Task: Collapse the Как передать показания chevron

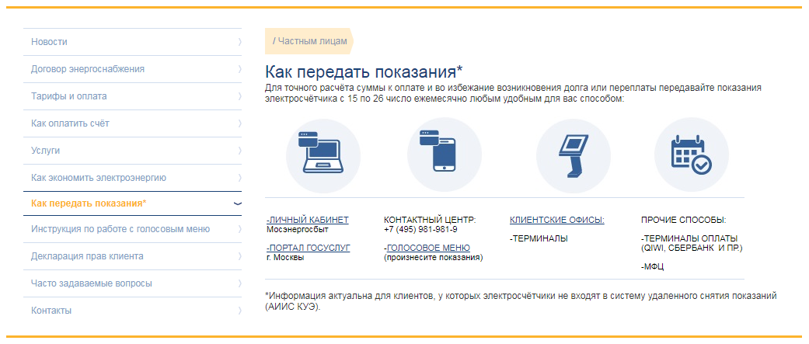Action: [x=238, y=203]
